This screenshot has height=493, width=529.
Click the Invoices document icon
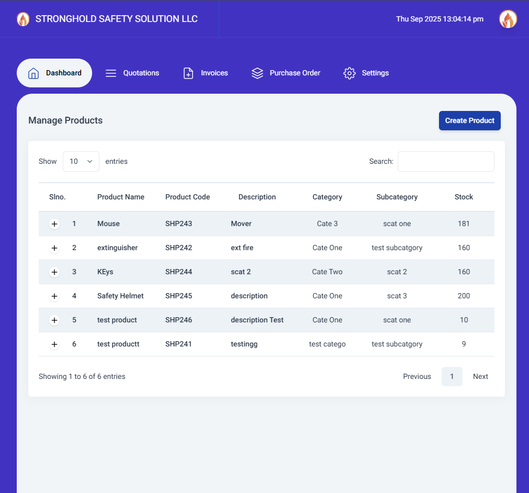click(x=188, y=73)
